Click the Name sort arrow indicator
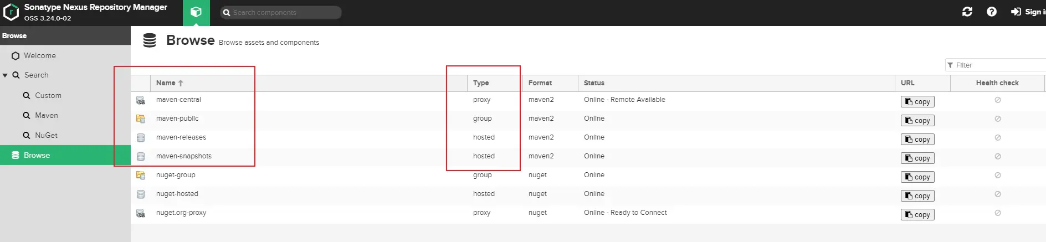 181,83
